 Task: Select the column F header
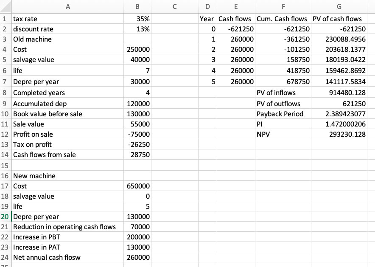(x=282, y=7)
